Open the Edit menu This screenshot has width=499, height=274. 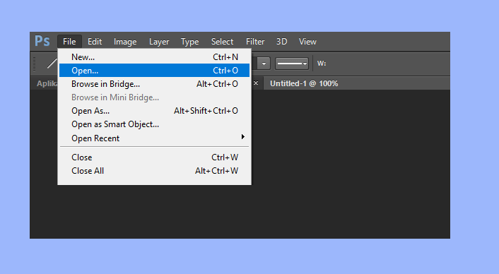(95, 42)
